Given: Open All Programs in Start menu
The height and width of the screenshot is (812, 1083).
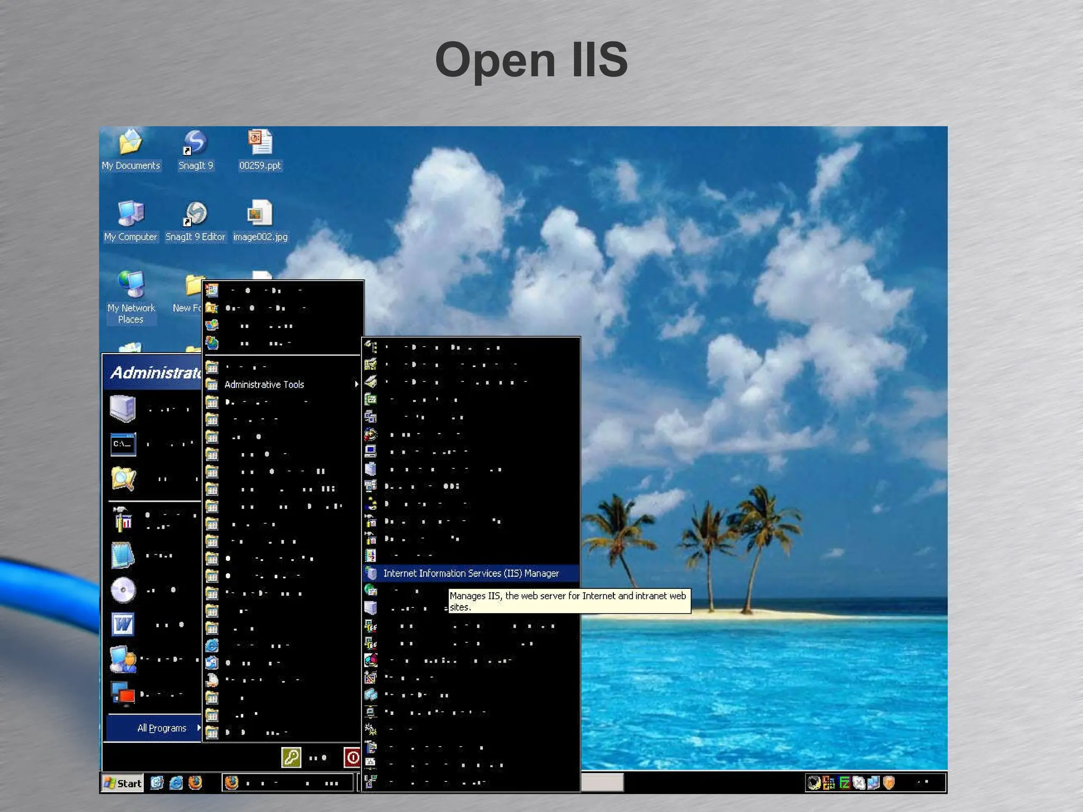Looking at the screenshot, I should [154, 728].
